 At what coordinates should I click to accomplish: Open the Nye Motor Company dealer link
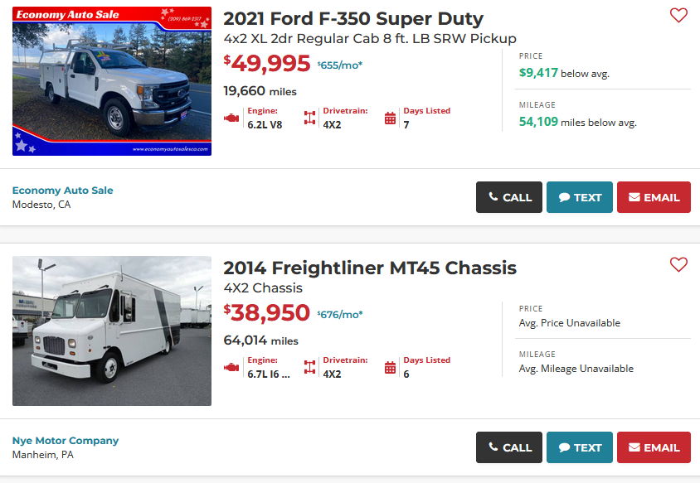click(x=66, y=441)
